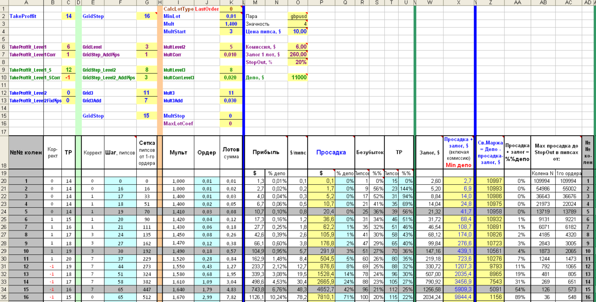The height and width of the screenshot is (302, 596).
Task: Select column header A
Action: 26,3
